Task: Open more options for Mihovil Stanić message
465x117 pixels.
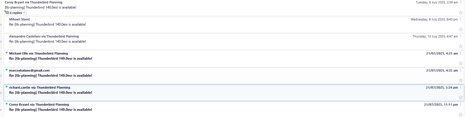Action: click(x=461, y=19)
